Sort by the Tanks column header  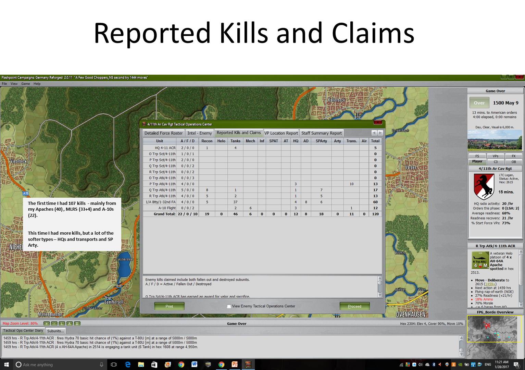[x=235, y=141]
